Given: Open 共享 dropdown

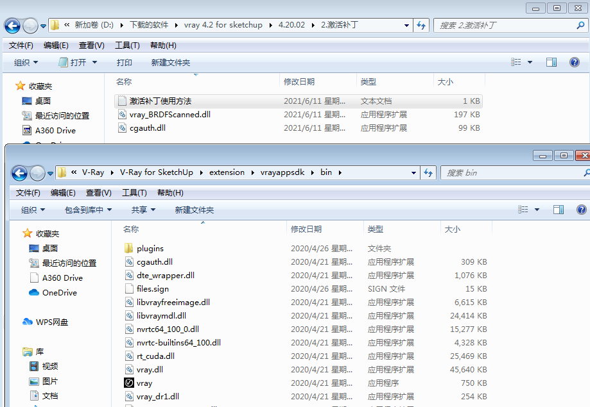Looking at the screenshot, I should [x=143, y=210].
